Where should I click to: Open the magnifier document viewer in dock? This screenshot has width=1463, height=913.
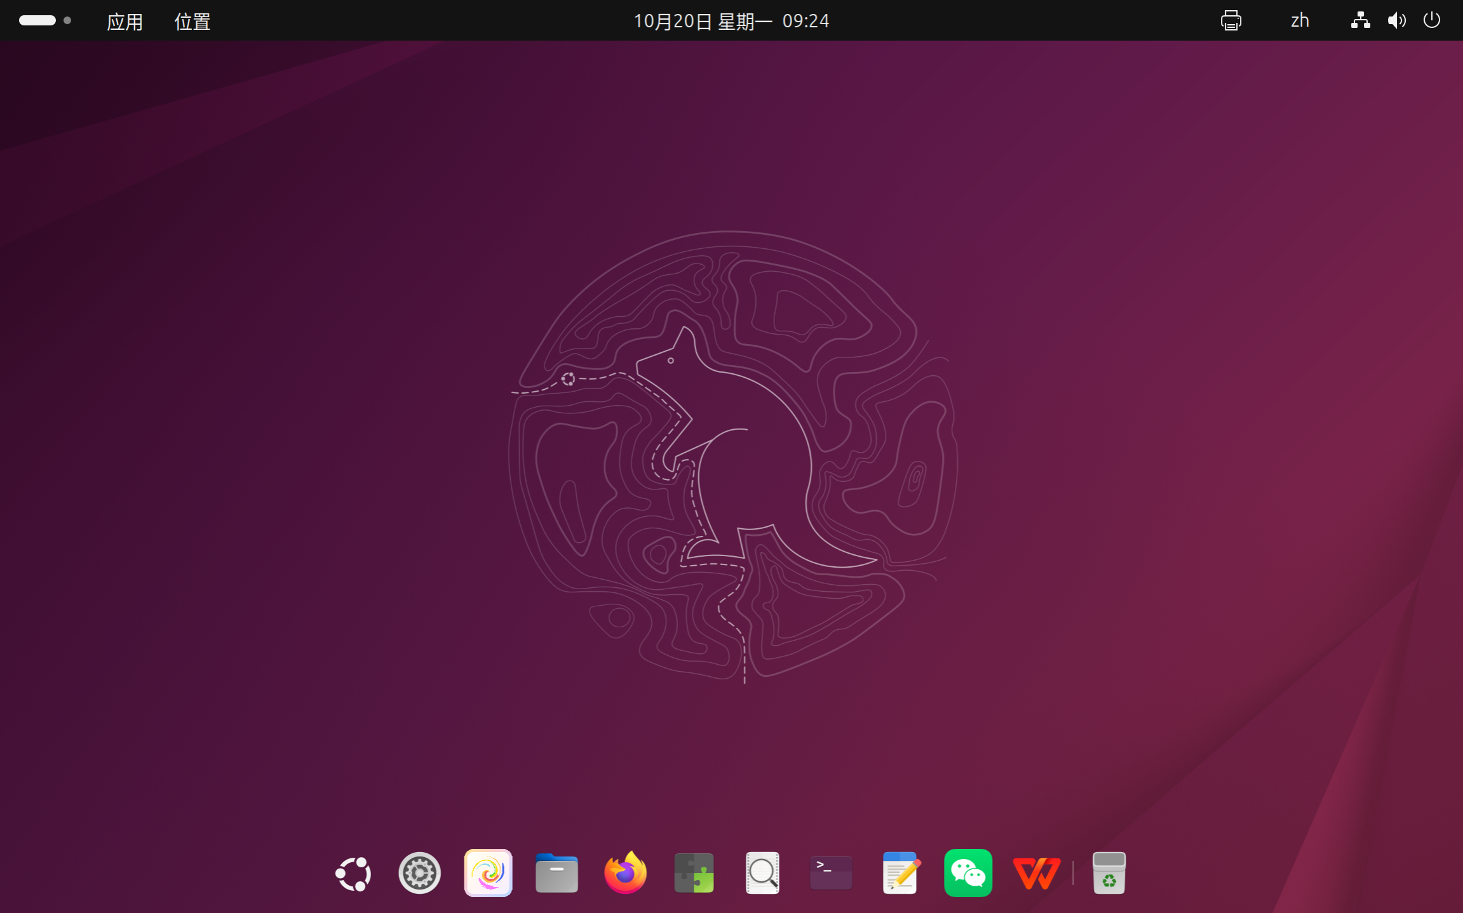(x=762, y=873)
